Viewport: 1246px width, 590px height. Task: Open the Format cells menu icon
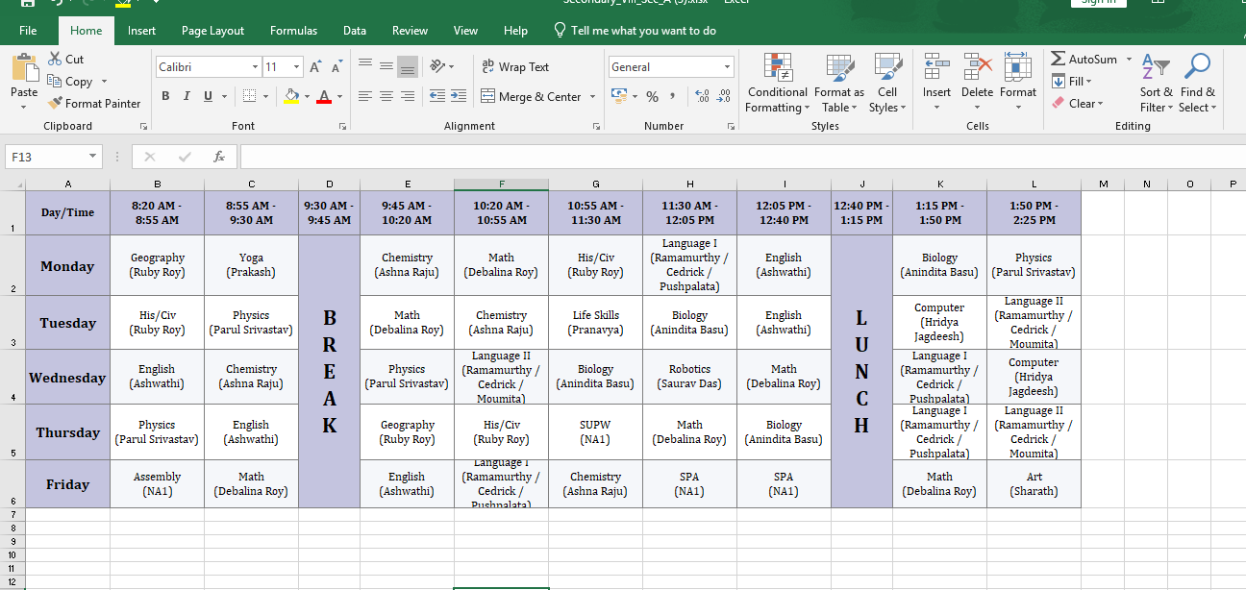pyautogui.click(x=1017, y=68)
